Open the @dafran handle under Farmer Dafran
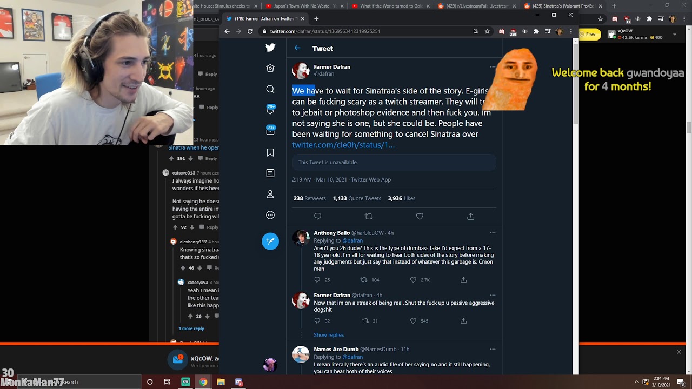The image size is (692, 389). click(324, 74)
